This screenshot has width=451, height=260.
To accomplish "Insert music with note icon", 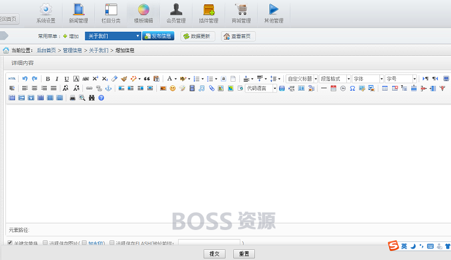I will [x=201, y=88].
